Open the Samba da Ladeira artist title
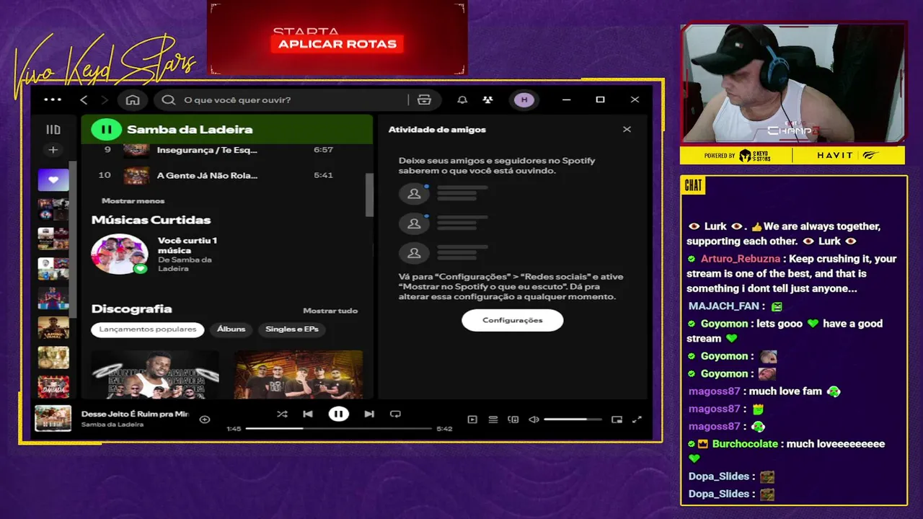923x519 pixels. (x=190, y=130)
